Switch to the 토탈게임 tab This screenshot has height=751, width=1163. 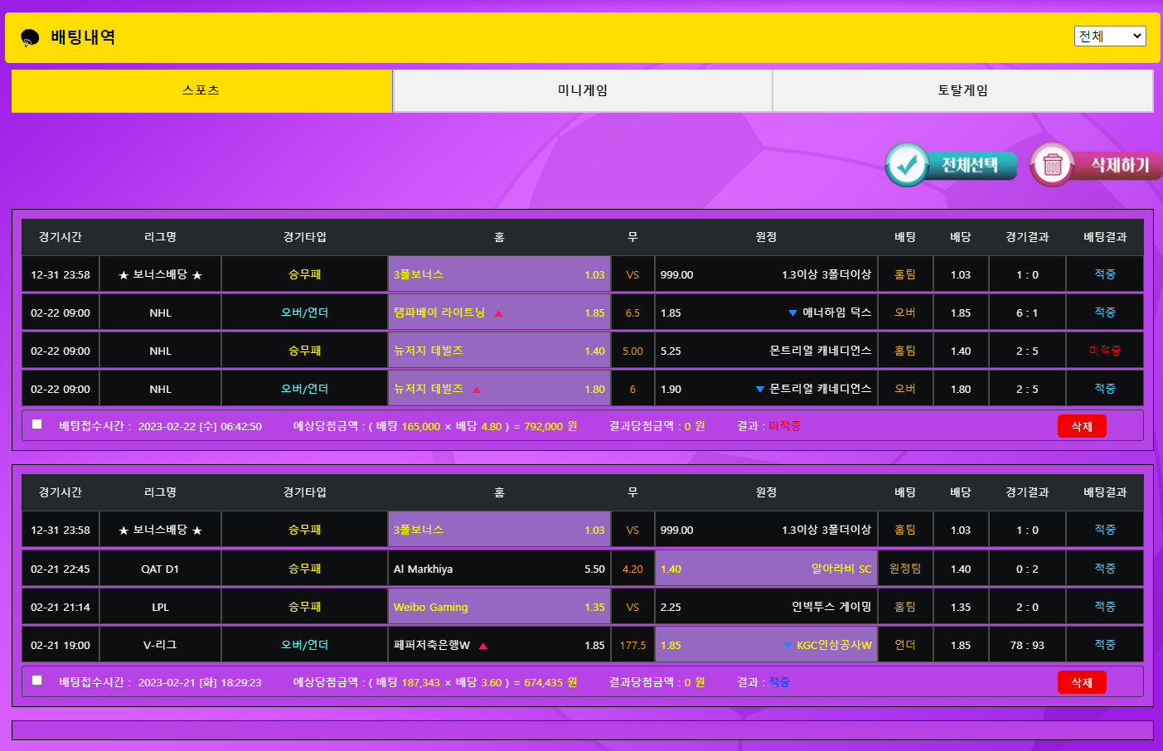[x=962, y=90]
